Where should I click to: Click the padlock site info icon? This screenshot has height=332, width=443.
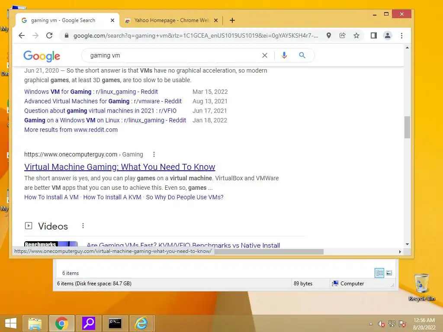coord(66,35)
